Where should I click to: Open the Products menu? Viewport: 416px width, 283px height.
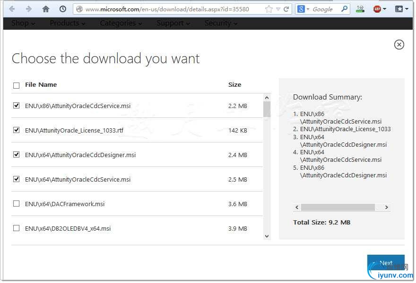tap(68, 23)
